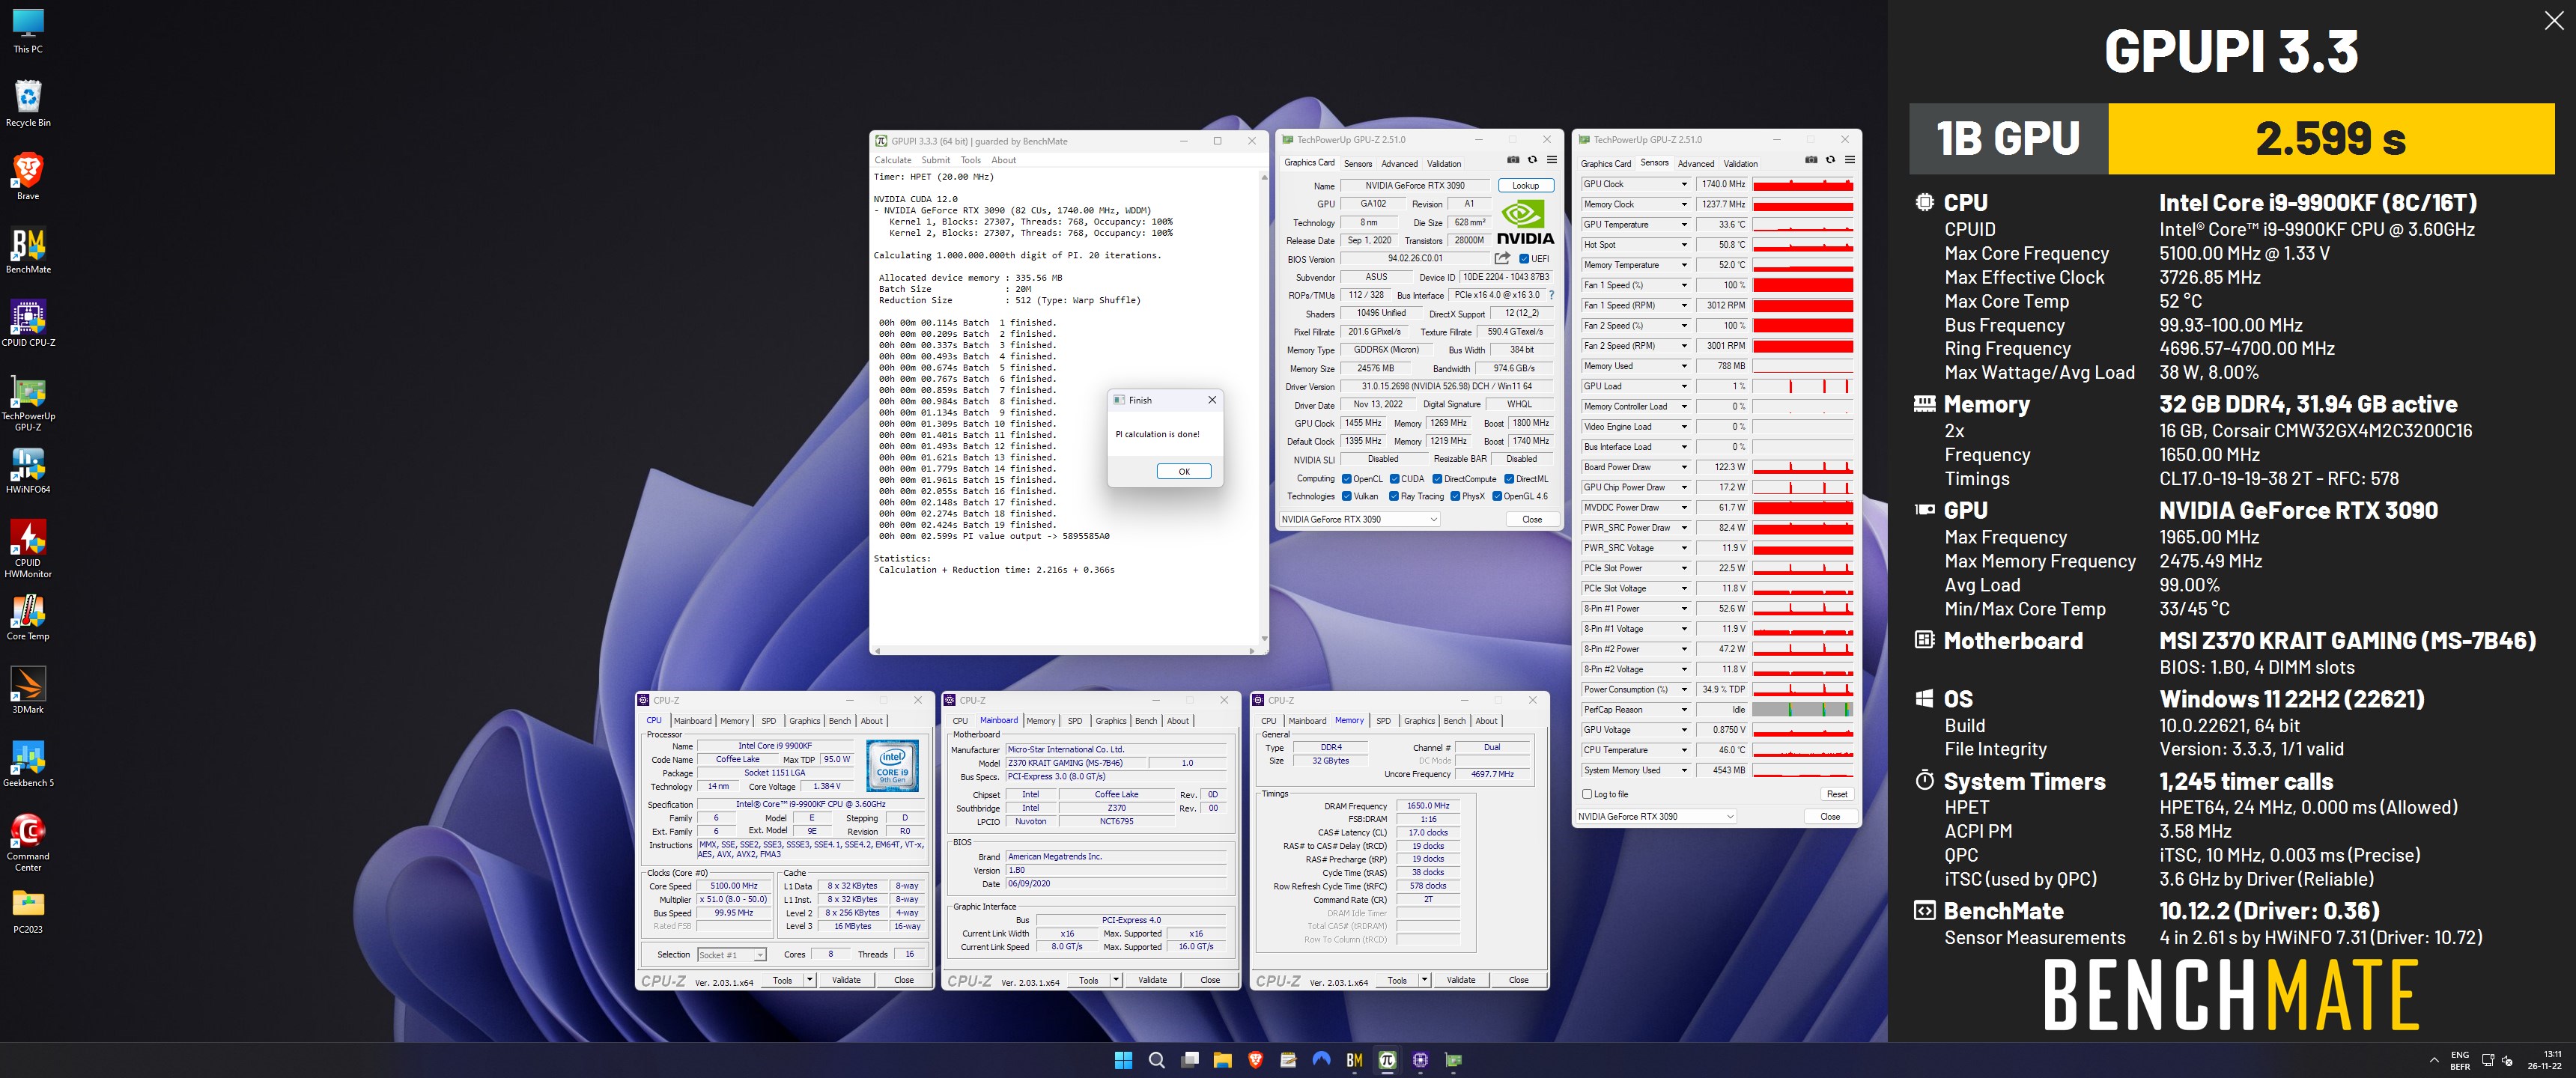Viewport: 2576px width, 1078px height.
Task: Expand the PerfCap Reason sensor dropdown arrow
Action: [1684, 710]
